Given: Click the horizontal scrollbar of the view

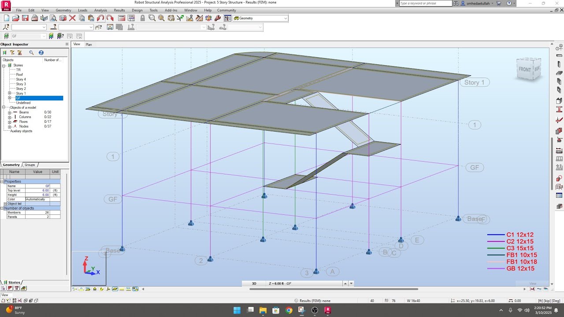Looking at the screenshot, I should 334,289.
